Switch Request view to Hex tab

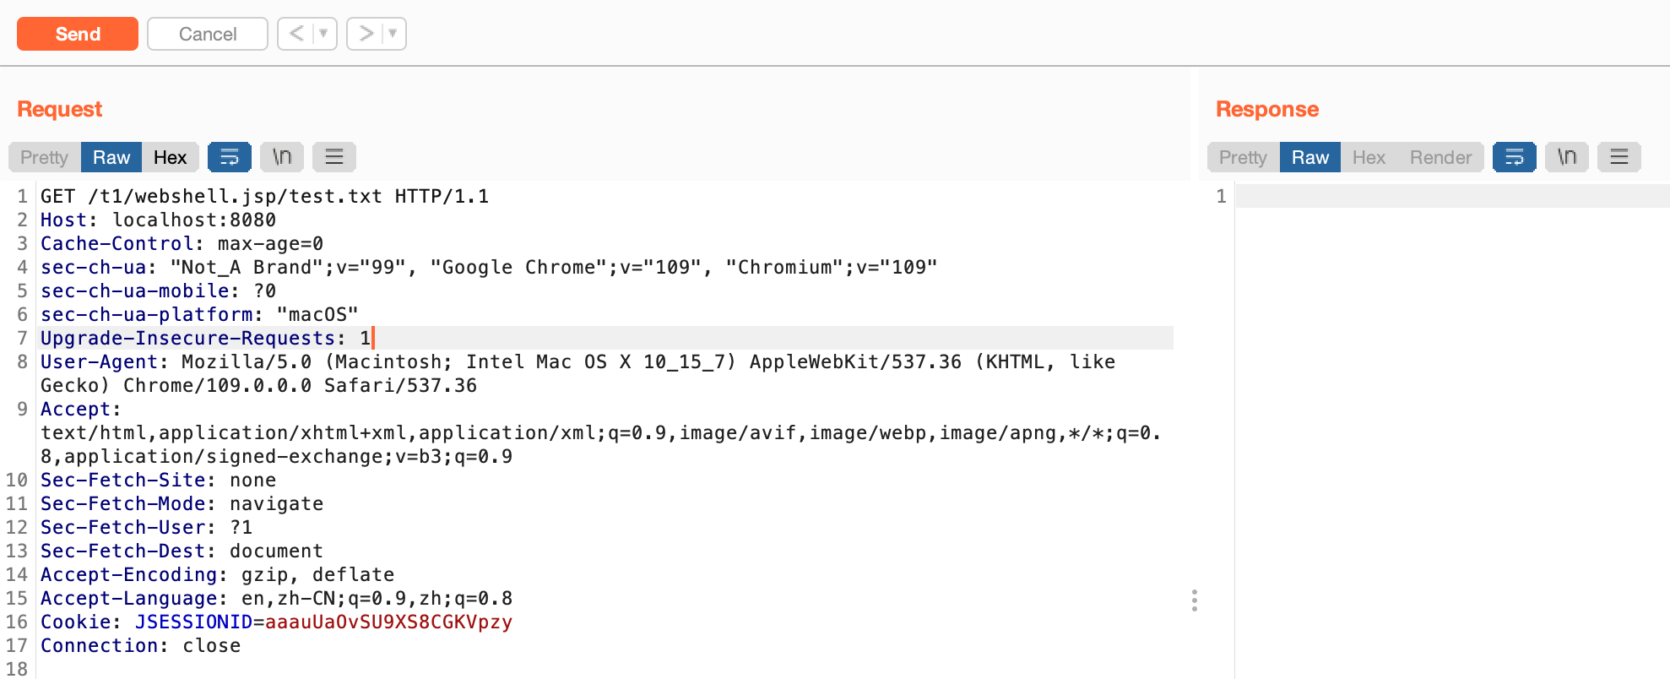pyautogui.click(x=170, y=157)
